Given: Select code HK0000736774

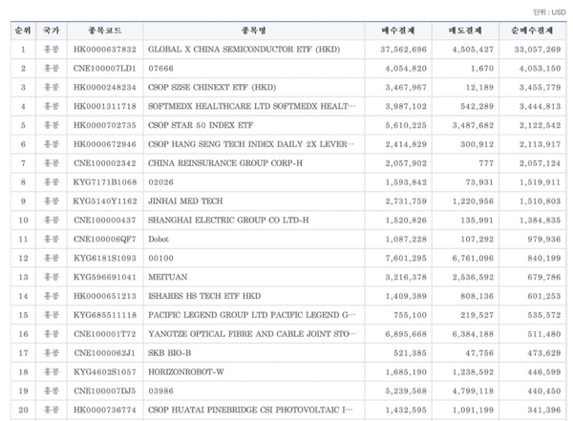Looking at the screenshot, I should click(105, 410).
